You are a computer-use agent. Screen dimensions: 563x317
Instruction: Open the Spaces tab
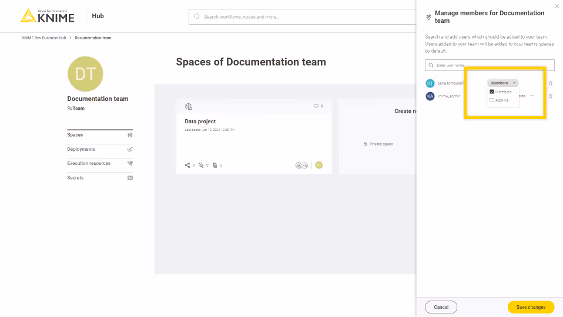100,135
